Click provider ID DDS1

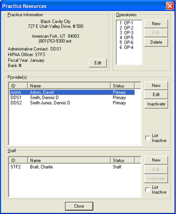[16, 98]
